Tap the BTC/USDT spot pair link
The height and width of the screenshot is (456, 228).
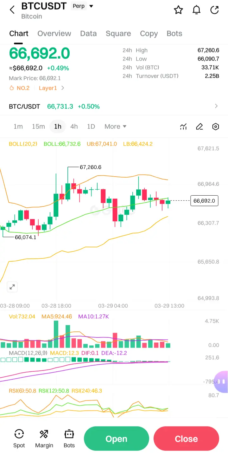[x=24, y=107]
